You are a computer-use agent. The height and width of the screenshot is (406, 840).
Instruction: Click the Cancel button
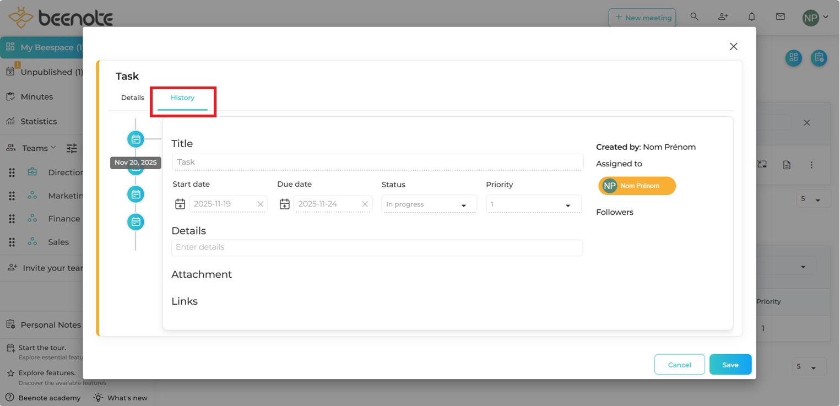pos(679,365)
